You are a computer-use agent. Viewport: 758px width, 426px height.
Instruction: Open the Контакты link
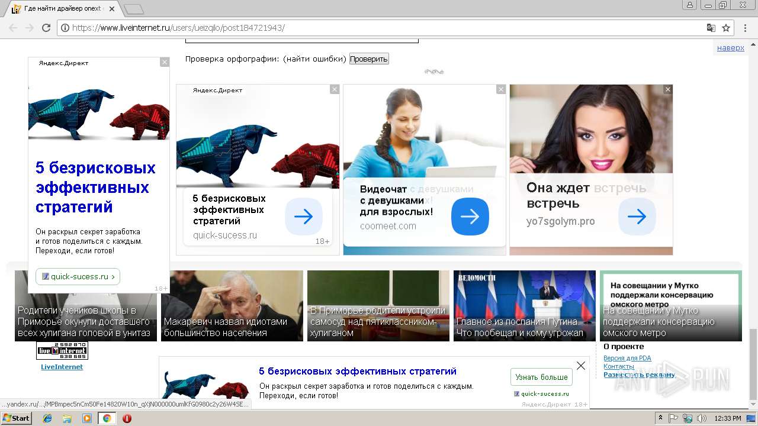pos(619,366)
